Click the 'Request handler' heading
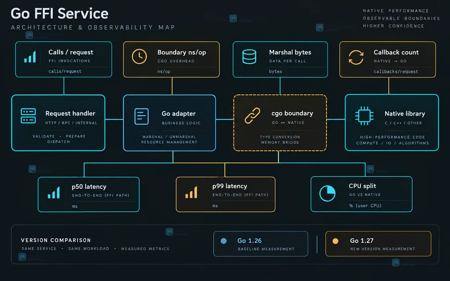Viewport: 450px width, 281px height. click(x=70, y=114)
